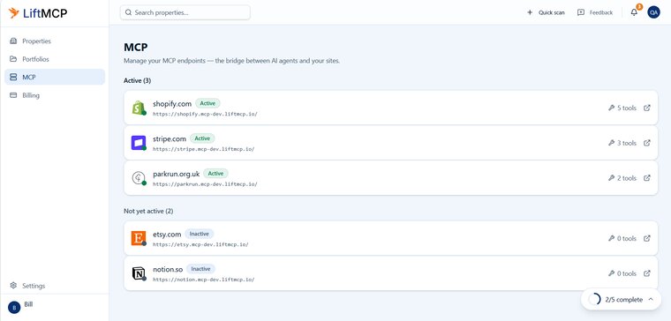This screenshot has height=321, width=671.
Task: Click the Stripe logo icon
Action: (x=139, y=143)
